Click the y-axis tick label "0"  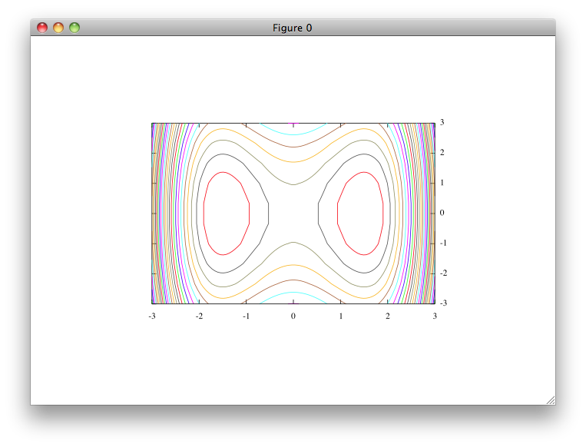(442, 213)
